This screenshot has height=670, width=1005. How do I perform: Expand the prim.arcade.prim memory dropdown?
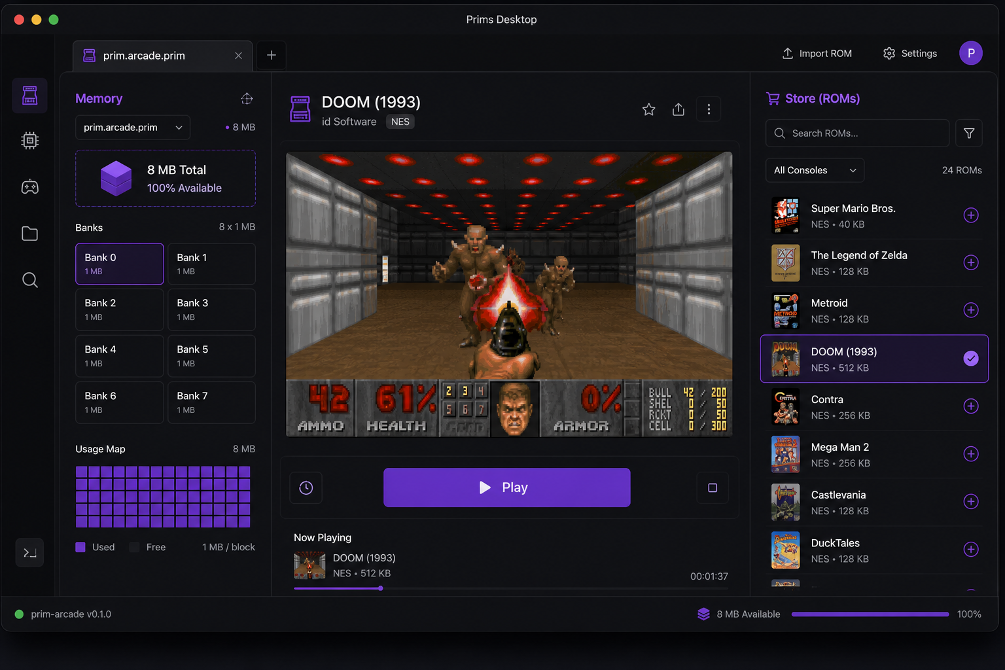[133, 128]
